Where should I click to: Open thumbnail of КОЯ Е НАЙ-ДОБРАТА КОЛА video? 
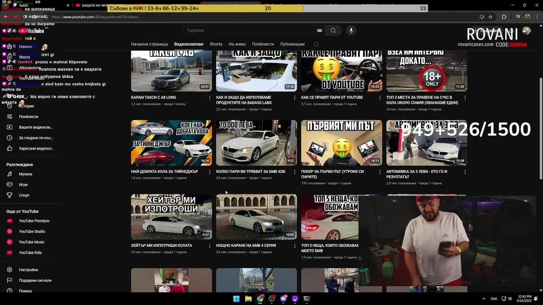coord(171,143)
